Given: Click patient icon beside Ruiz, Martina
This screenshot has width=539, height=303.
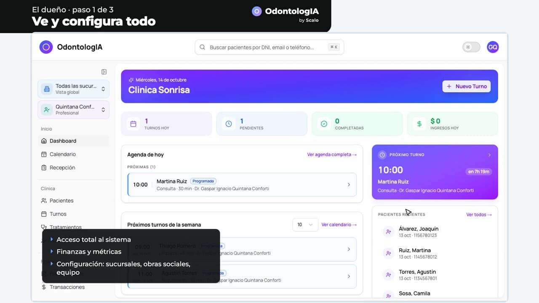Looking at the screenshot, I should (x=388, y=253).
